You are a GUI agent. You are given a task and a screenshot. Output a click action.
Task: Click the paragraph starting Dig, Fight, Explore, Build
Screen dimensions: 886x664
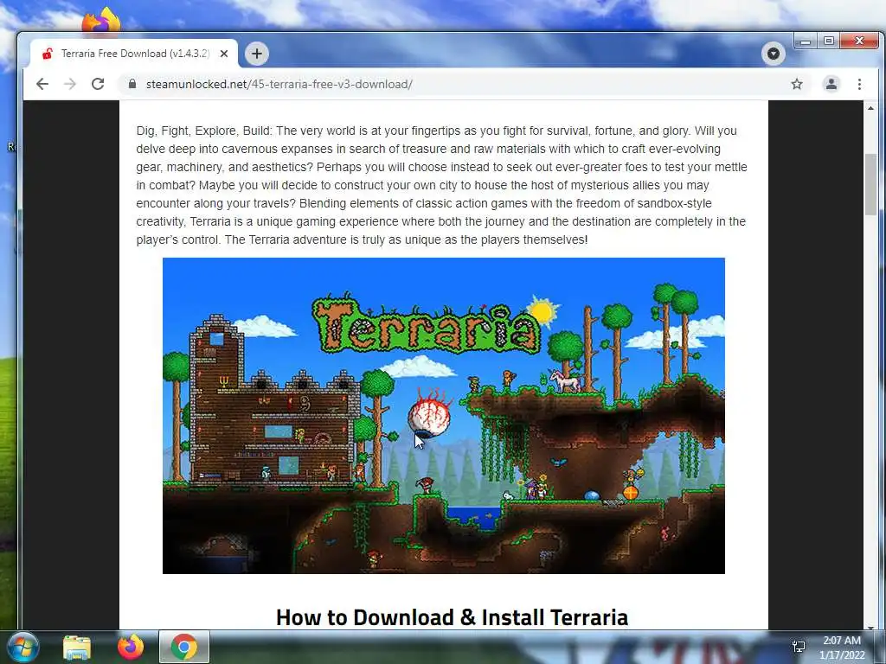coord(442,185)
